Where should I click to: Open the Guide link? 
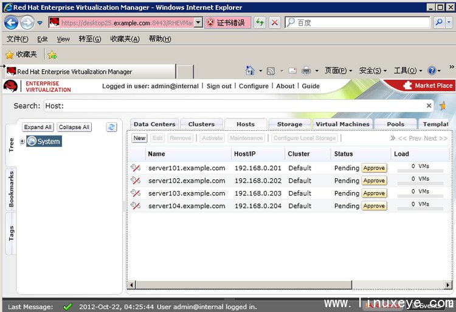tap(311, 86)
